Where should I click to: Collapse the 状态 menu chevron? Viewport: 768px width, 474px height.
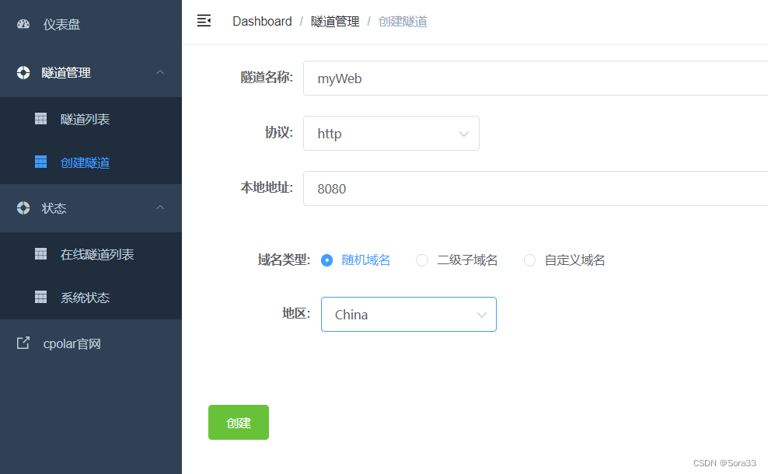(x=160, y=207)
